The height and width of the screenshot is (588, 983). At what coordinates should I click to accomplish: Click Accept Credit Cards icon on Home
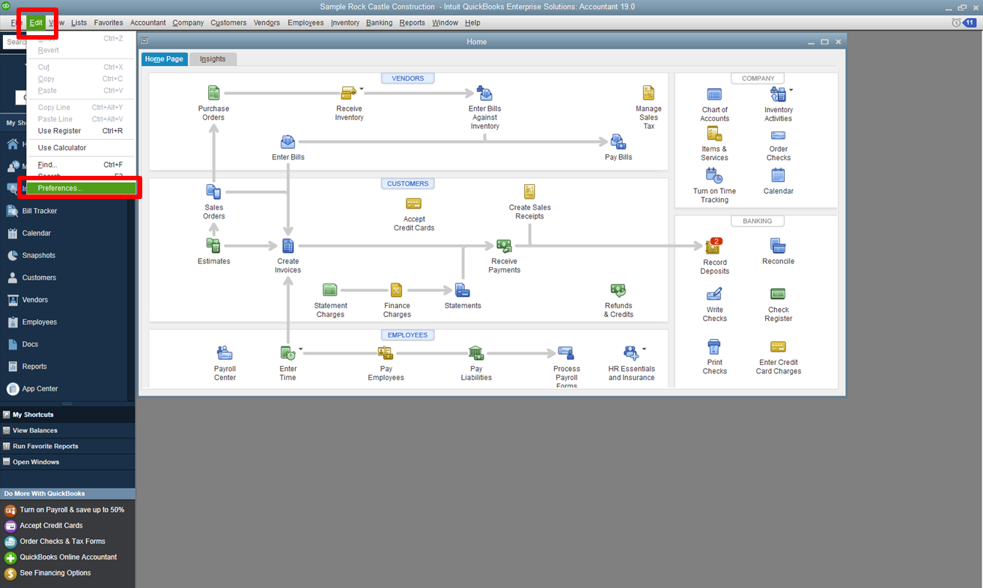tap(413, 203)
